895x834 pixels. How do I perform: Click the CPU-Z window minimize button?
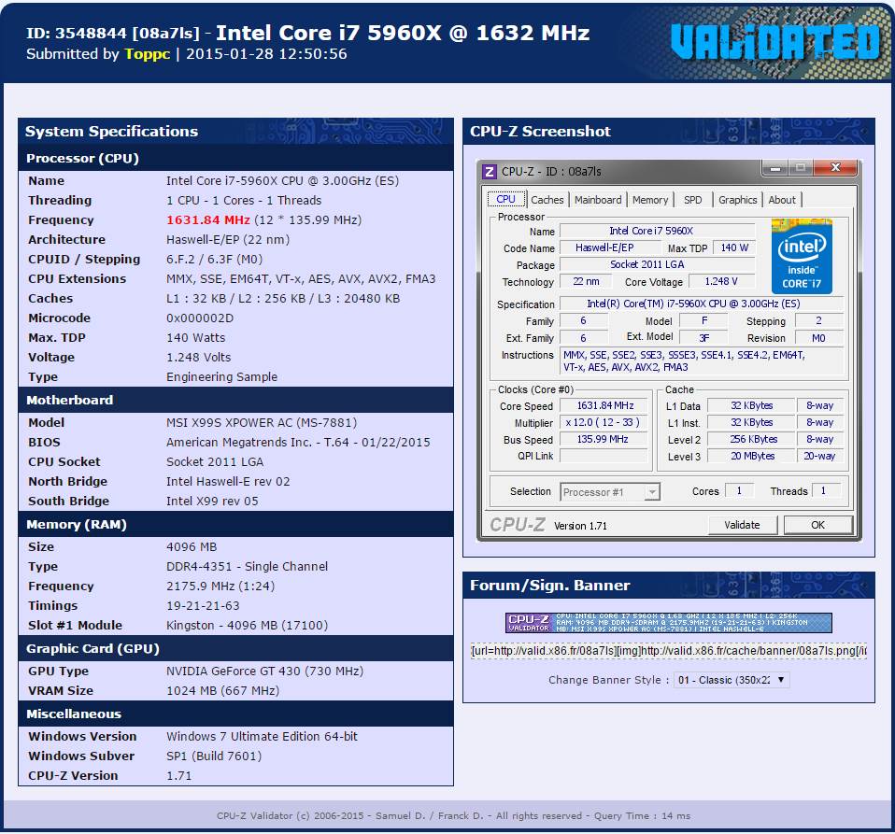pyautogui.click(x=774, y=168)
